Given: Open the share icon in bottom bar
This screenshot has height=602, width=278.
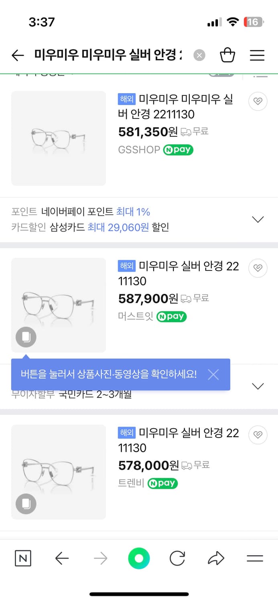Looking at the screenshot, I should point(216,558).
